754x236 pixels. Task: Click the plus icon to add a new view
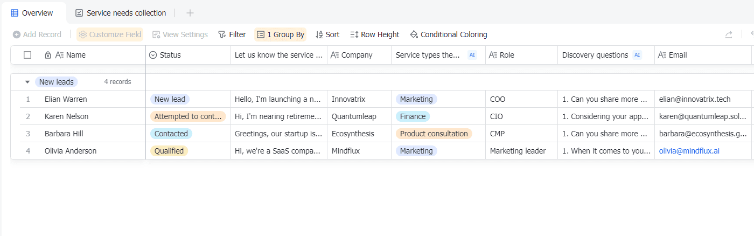tap(190, 13)
